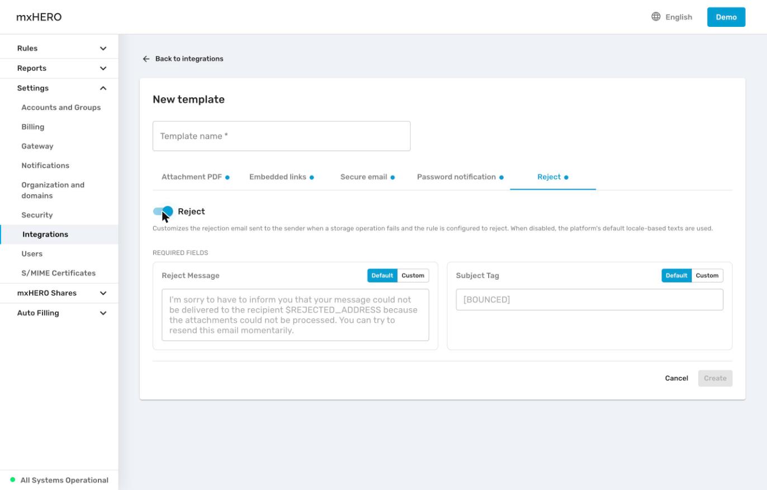Select Default for Reject Message
This screenshot has width=767, height=490.
tap(382, 275)
